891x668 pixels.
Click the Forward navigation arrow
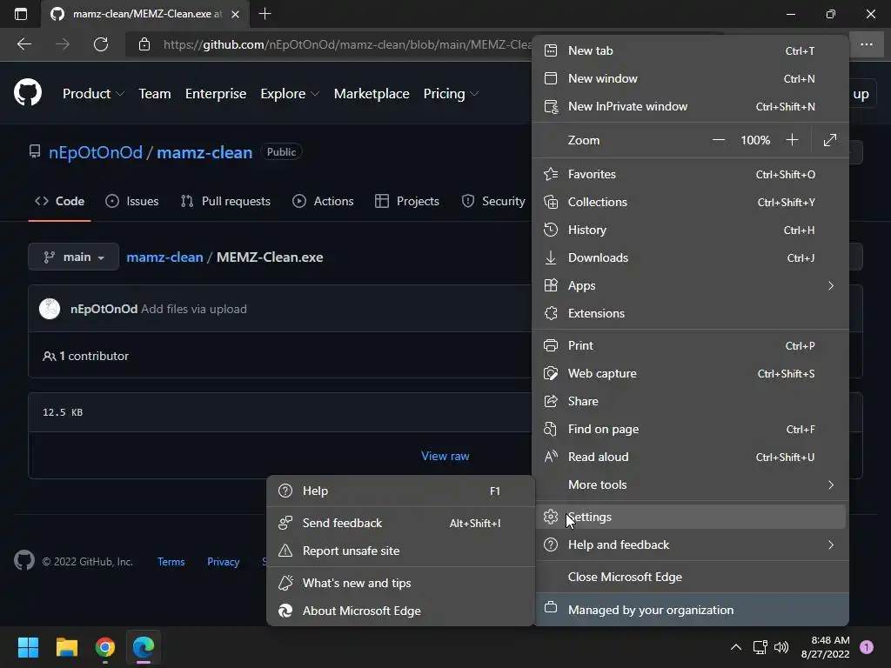(63, 44)
